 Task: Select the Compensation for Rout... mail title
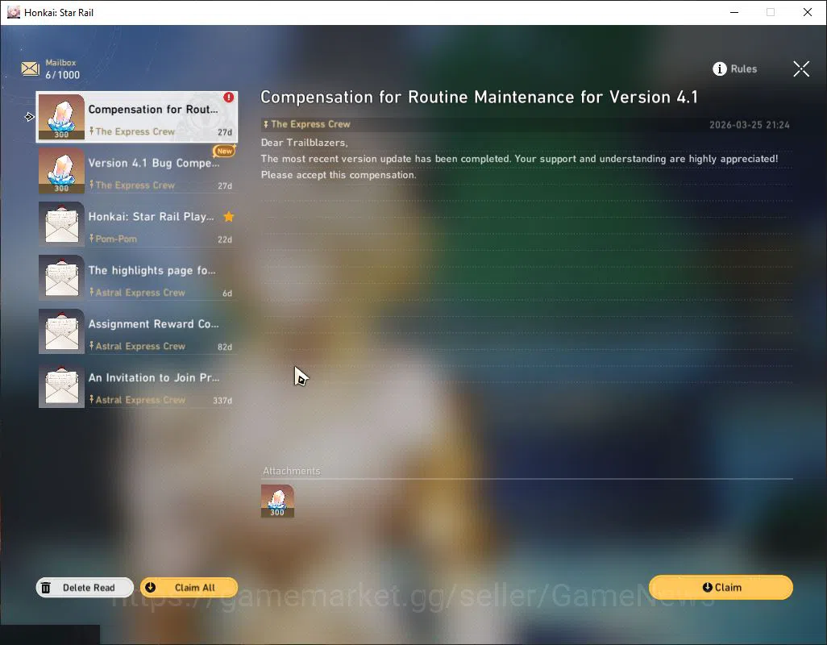coord(153,109)
